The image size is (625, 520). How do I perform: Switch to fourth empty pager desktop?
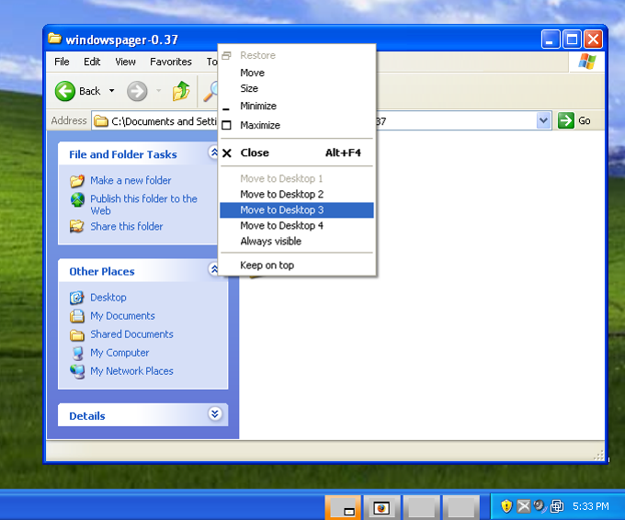pyautogui.click(x=460, y=508)
